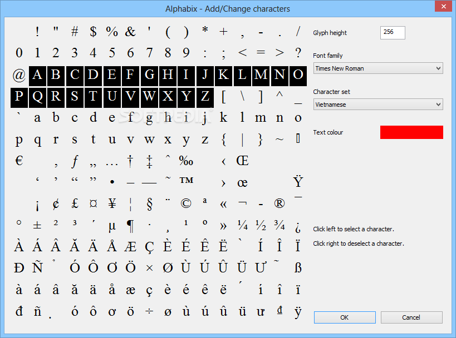Click 'Click left to select a character.' text
The image size is (456, 338).
pos(354,229)
